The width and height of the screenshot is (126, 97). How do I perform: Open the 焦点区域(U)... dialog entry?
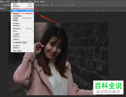[x=22, y=26]
